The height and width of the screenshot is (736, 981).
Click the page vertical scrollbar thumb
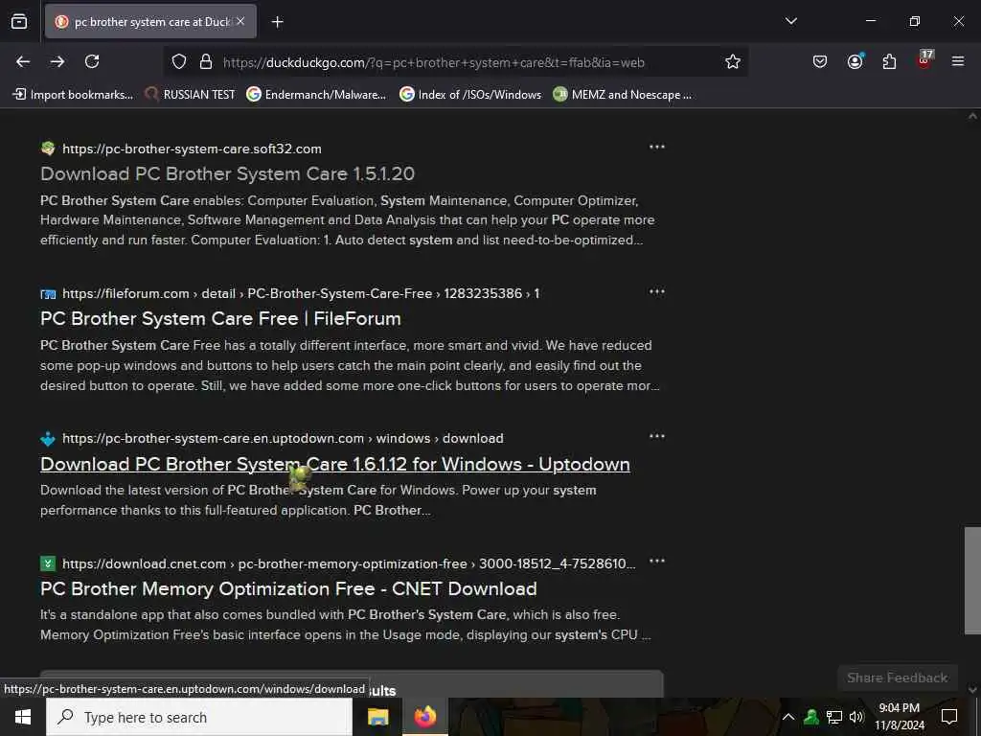(972, 580)
